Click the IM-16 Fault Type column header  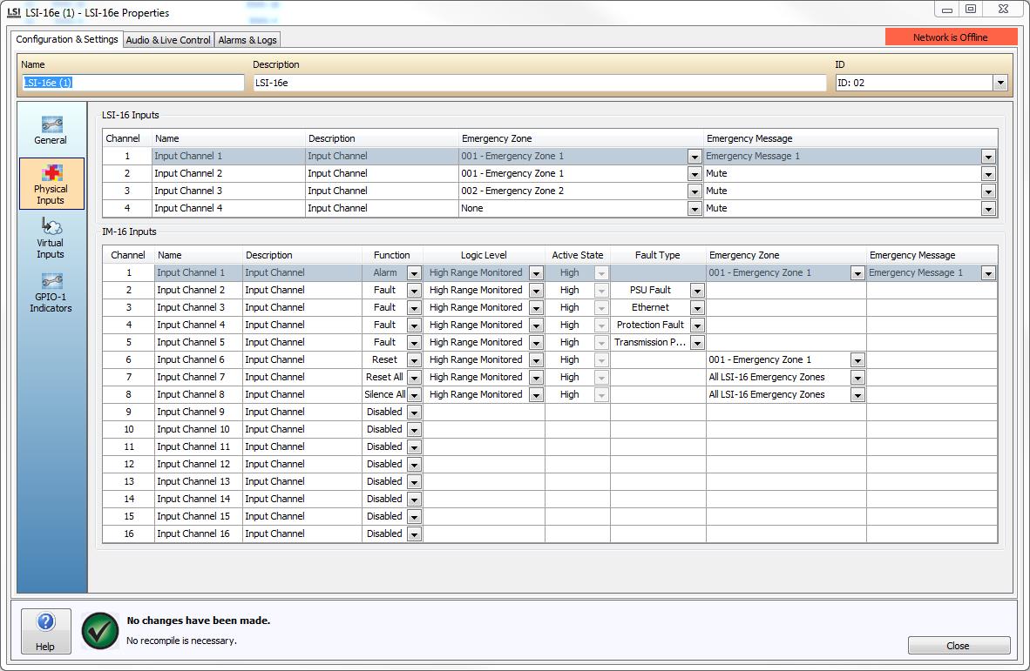tap(658, 255)
